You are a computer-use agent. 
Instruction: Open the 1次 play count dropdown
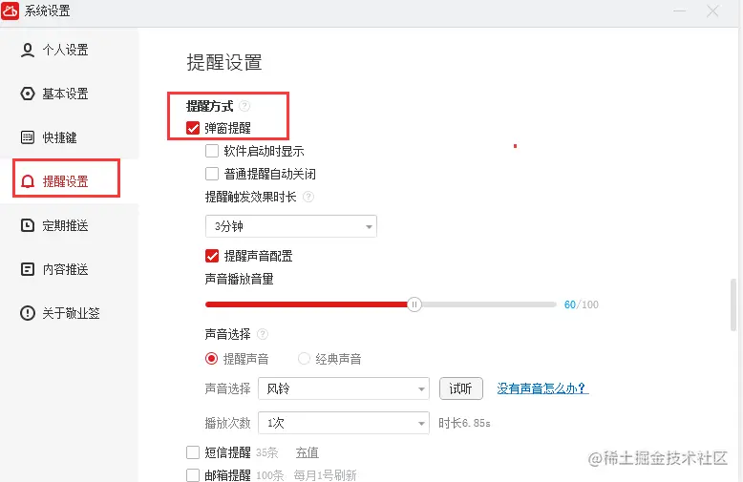pos(344,423)
